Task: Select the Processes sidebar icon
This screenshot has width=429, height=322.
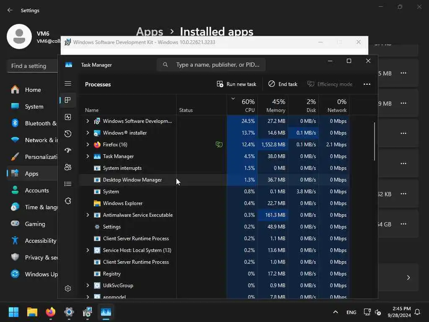Action: point(68,100)
